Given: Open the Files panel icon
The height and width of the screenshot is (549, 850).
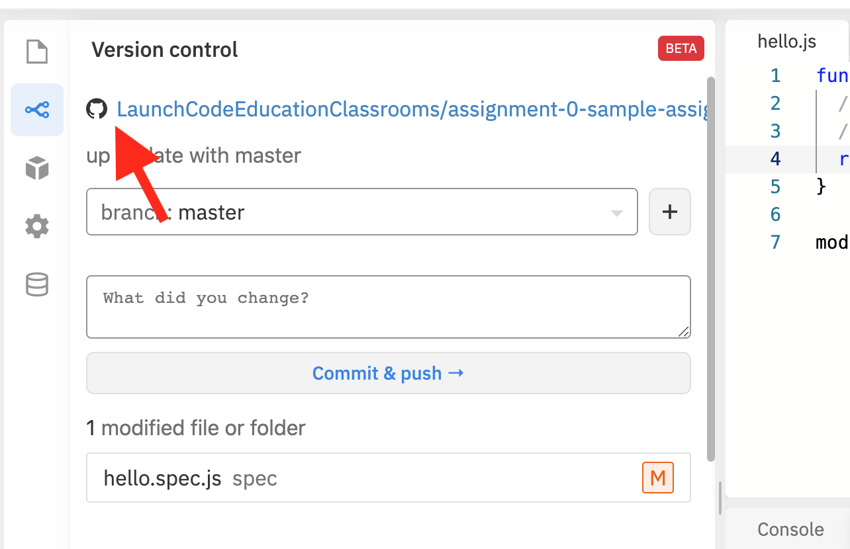Looking at the screenshot, I should [37, 52].
